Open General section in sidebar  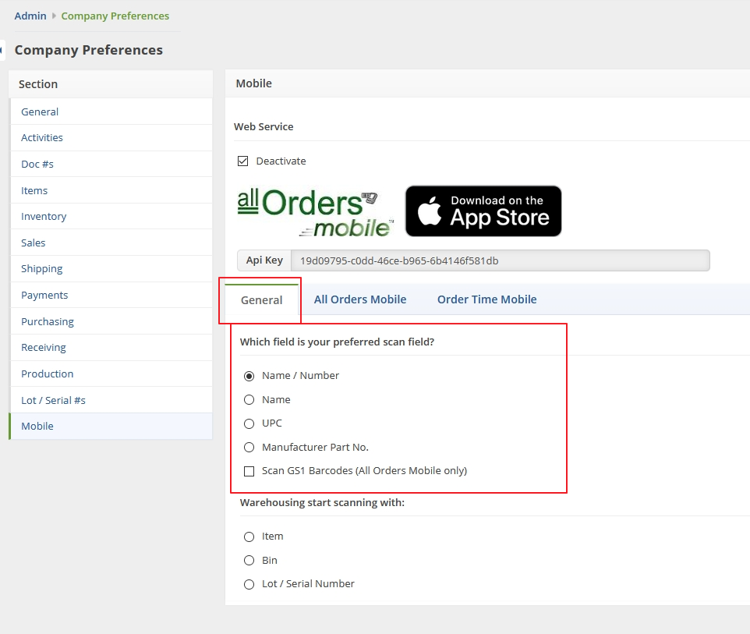pyautogui.click(x=111, y=112)
